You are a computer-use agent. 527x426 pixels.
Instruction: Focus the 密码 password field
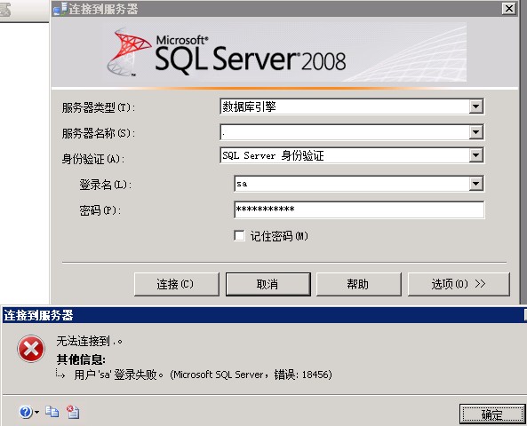359,209
